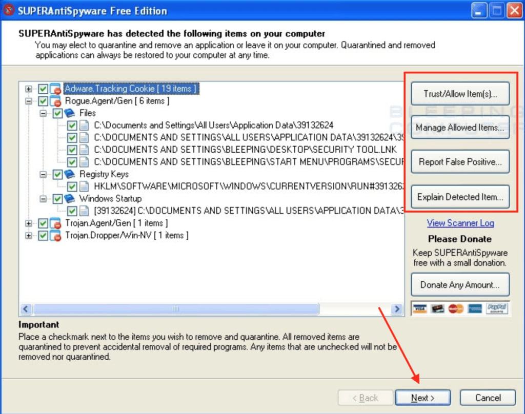Click the Trojan.Agent/Gen threat icon

tap(55, 223)
